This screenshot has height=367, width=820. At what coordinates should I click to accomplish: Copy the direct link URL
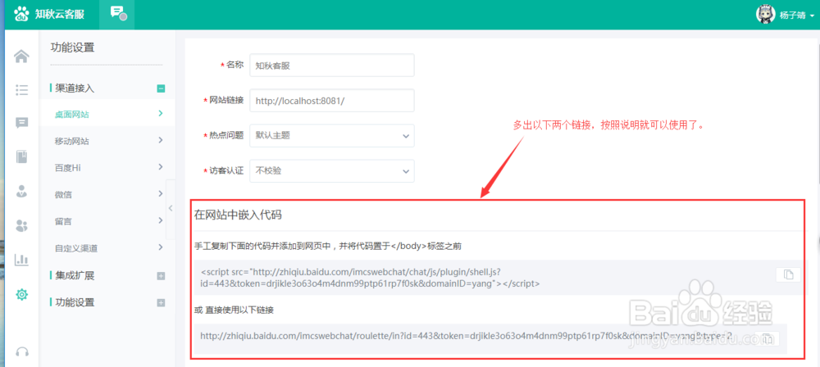click(x=768, y=338)
